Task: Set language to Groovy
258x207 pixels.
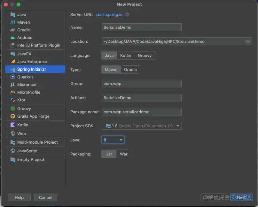Action: pos(145,55)
